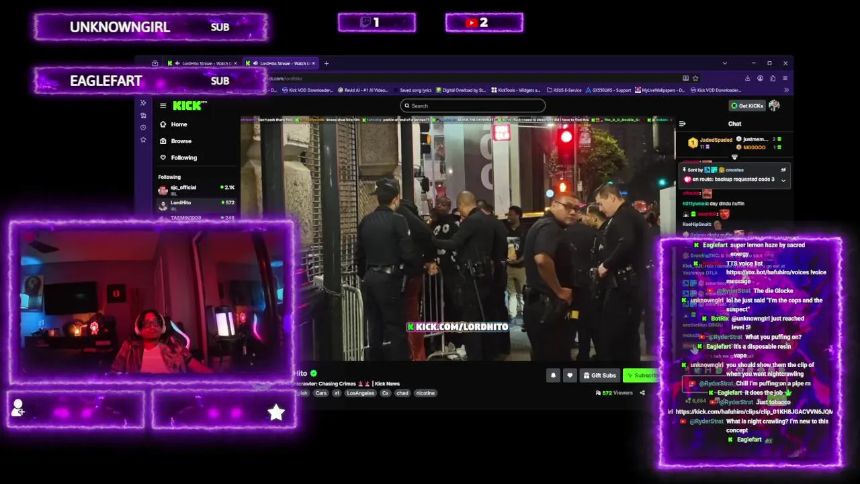Image resolution: width=860 pixels, height=484 pixels.
Task: Open the Revid AI bookmark
Action: click(363, 90)
